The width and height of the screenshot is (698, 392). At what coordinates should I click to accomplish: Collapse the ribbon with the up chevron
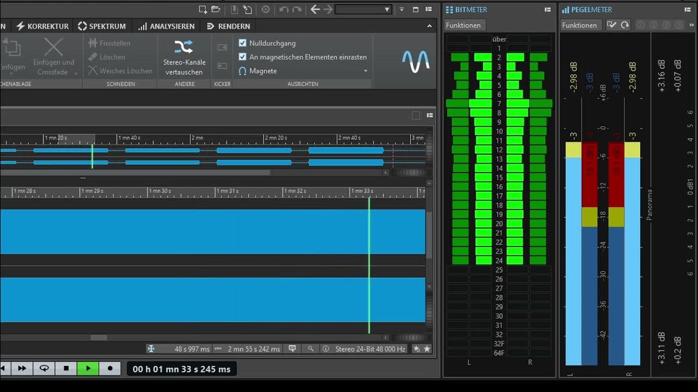click(x=430, y=26)
